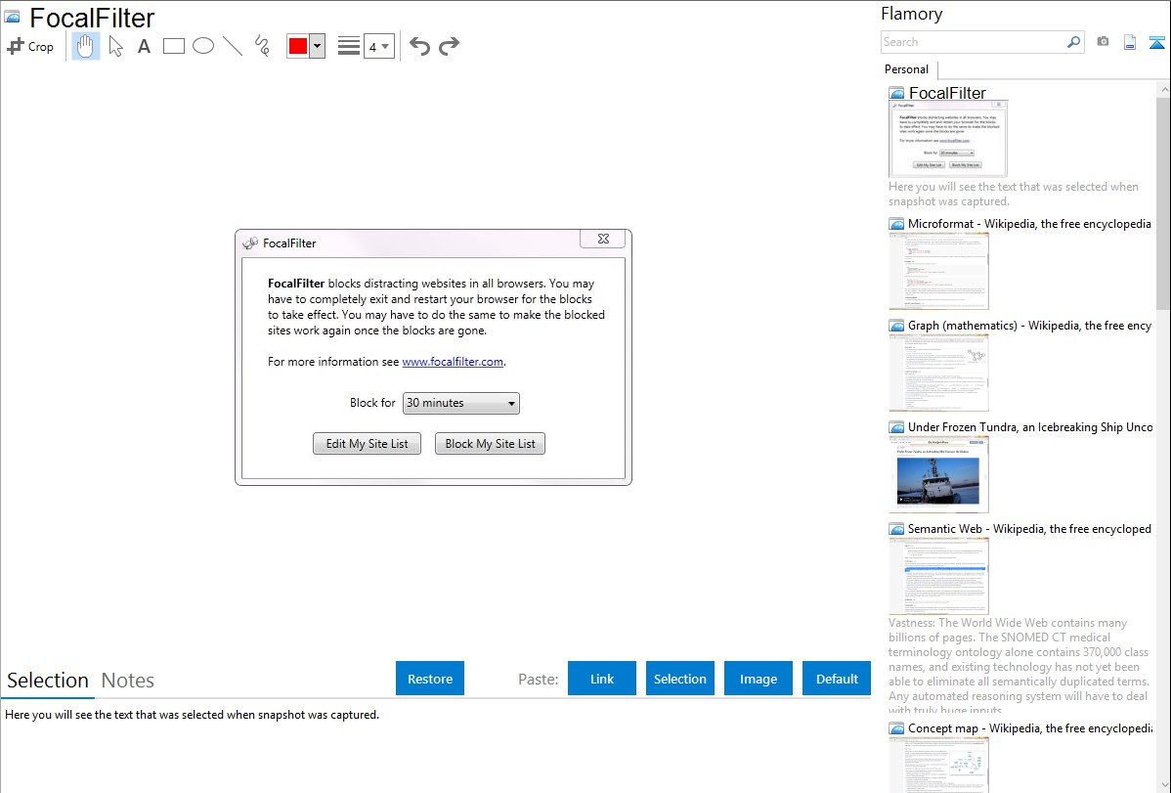Open the Block for 30 minutes dropdown

[x=460, y=403]
